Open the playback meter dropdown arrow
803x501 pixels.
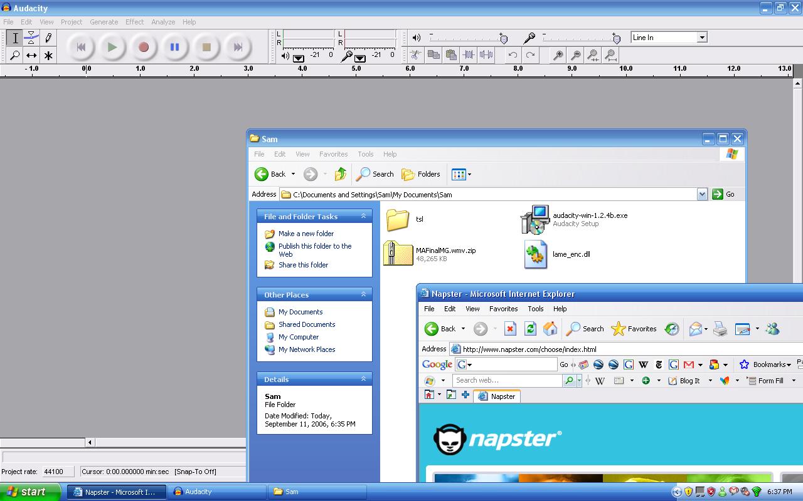[299, 58]
